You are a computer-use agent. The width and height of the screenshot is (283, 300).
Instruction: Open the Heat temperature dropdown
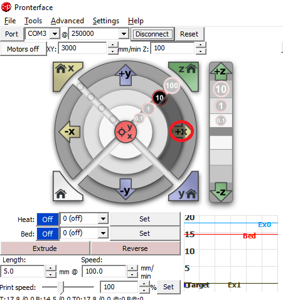click(103, 219)
